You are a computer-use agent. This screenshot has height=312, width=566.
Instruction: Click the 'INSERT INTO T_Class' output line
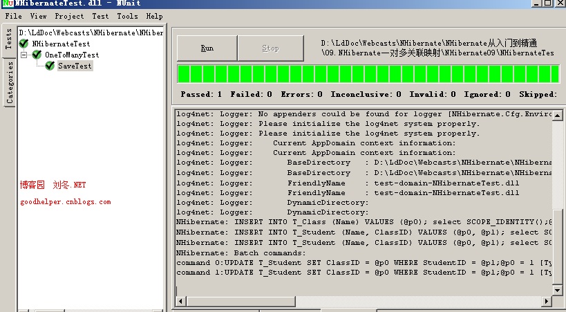coord(364,222)
